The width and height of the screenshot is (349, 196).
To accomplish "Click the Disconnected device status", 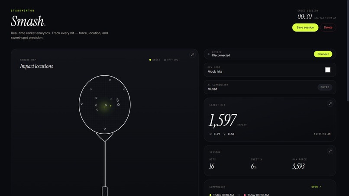I will point(221,55).
